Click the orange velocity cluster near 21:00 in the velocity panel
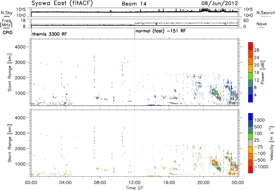The width and height of the screenshot is (275, 190). [214, 162]
